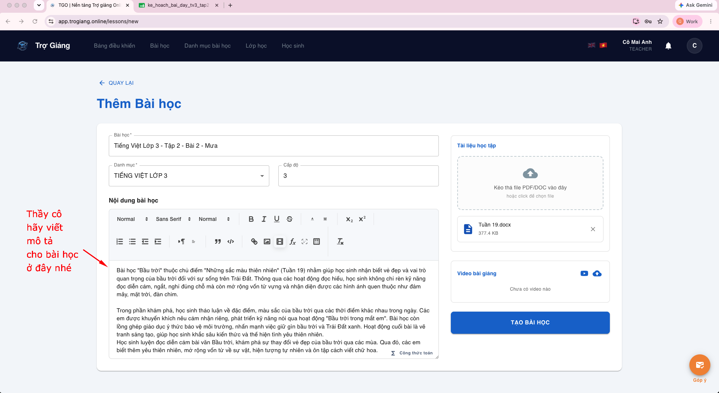Insert a video into lesson content
719x393 pixels.
pos(280,241)
